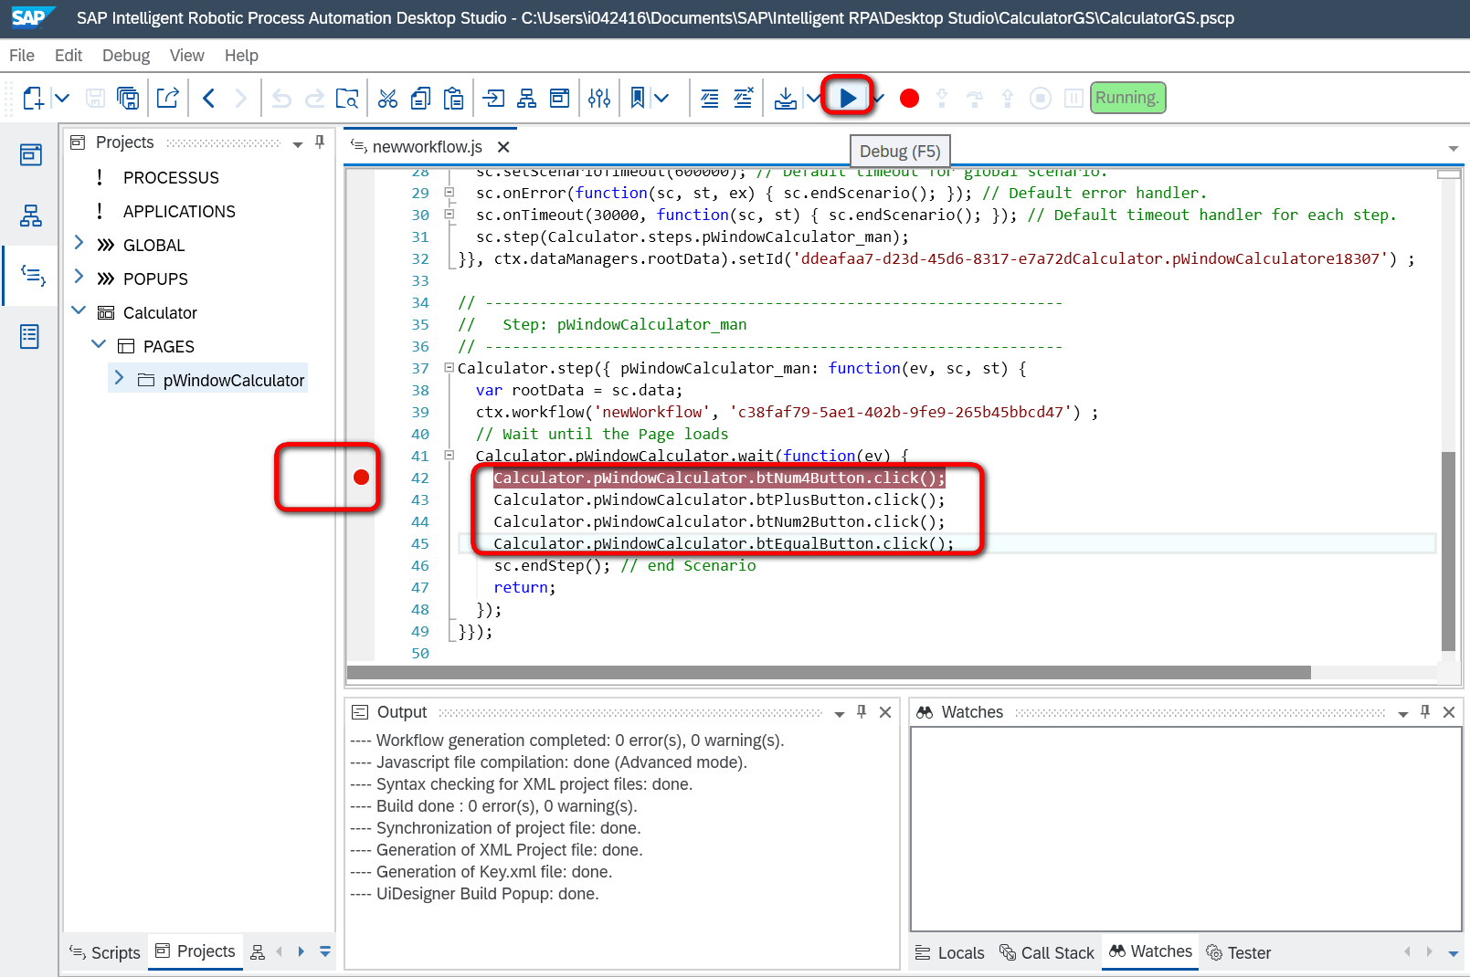Switch to the newworkflow.js tab
1470x977 pixels.
427,147
